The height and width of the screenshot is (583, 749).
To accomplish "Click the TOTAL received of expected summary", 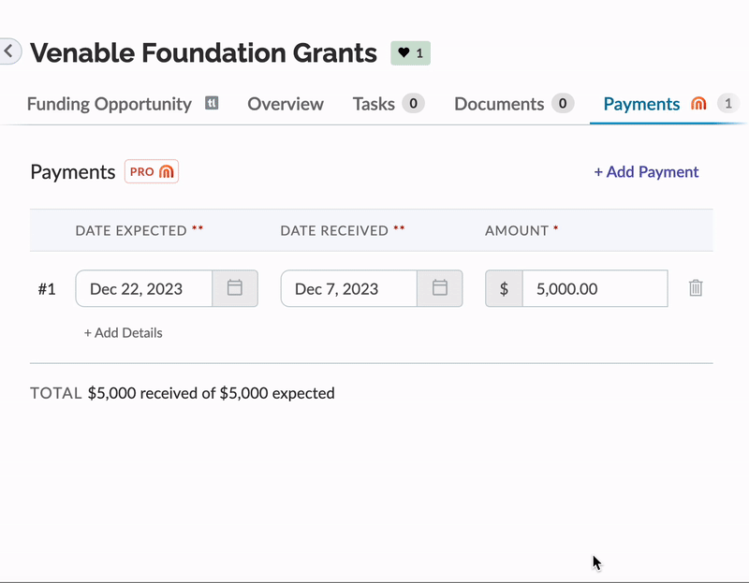I will click(x=183, y=393).
